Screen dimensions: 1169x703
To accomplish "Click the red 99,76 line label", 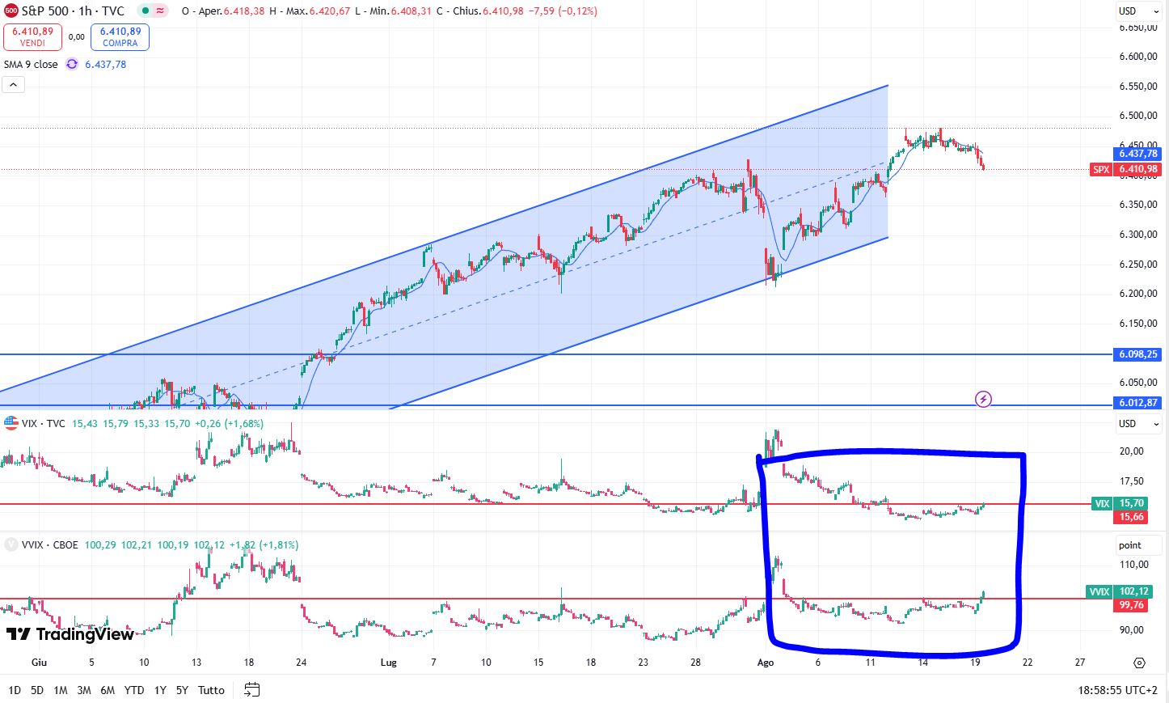I will click(1131, 605).
